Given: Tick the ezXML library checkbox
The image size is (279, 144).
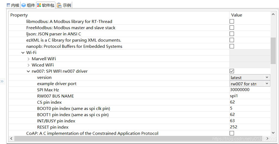Looking at the screenshot, I should coord(232,40).
